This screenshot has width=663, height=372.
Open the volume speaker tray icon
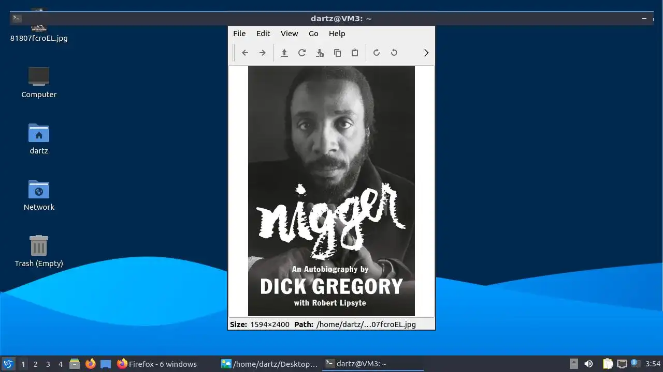588,364
